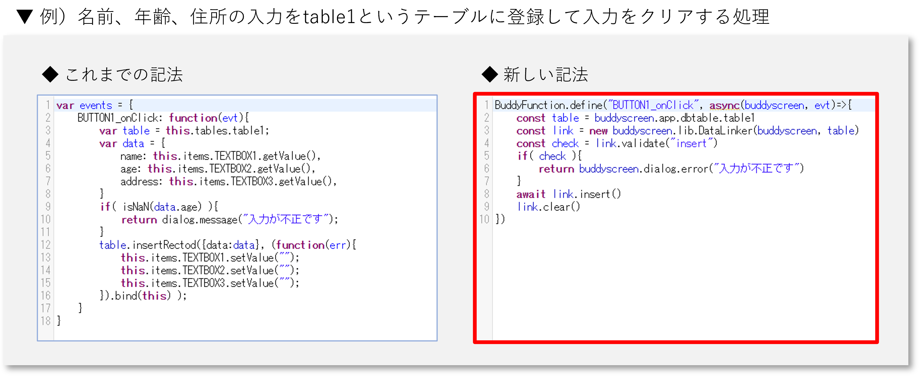Click the diamond bullet before これまでの記法
Screen dimensions: 924x376
click(50, 74)
